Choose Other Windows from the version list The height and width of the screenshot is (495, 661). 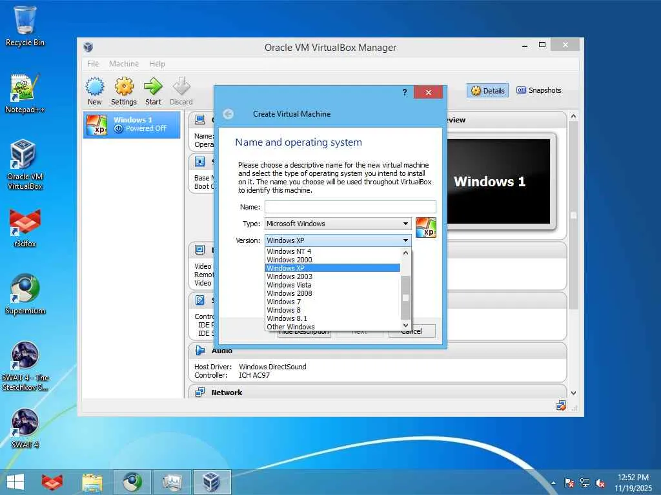(x=332, y=327)
